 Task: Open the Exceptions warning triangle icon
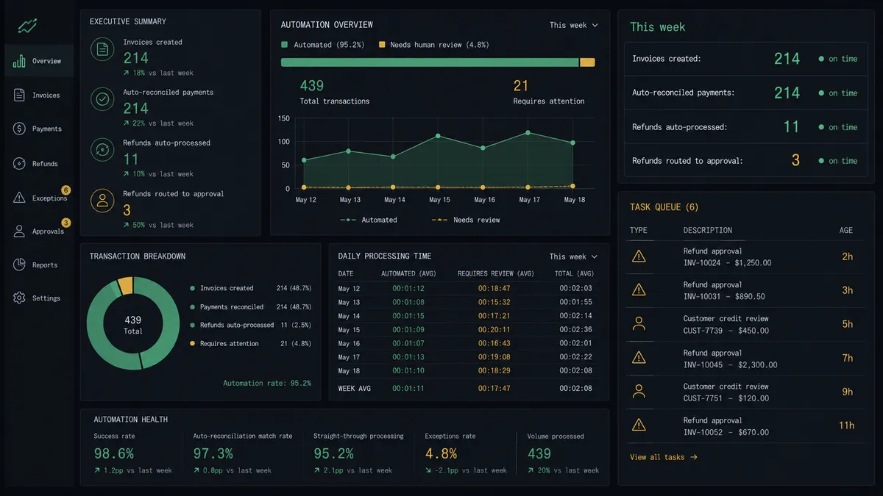[19, 198]
